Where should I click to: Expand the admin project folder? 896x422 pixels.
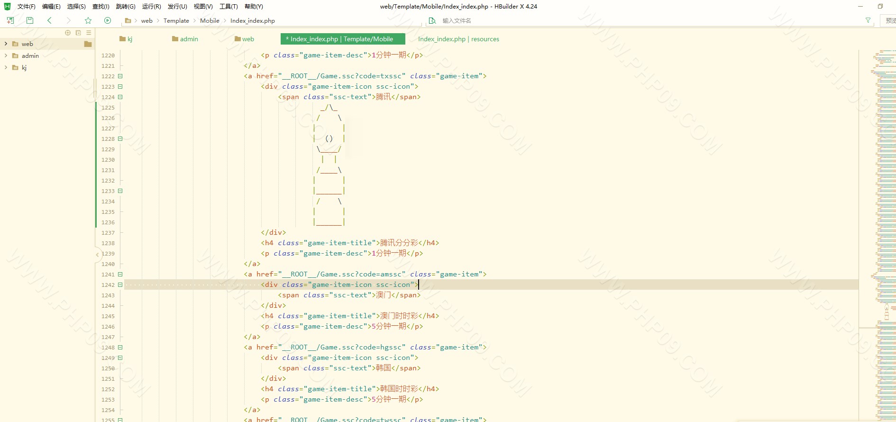[6, 55]
